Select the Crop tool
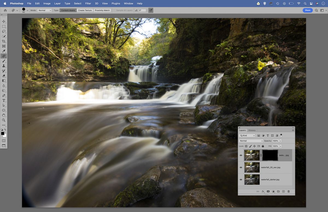The height and width of the screenshot is (212, 328). point(4,41)
